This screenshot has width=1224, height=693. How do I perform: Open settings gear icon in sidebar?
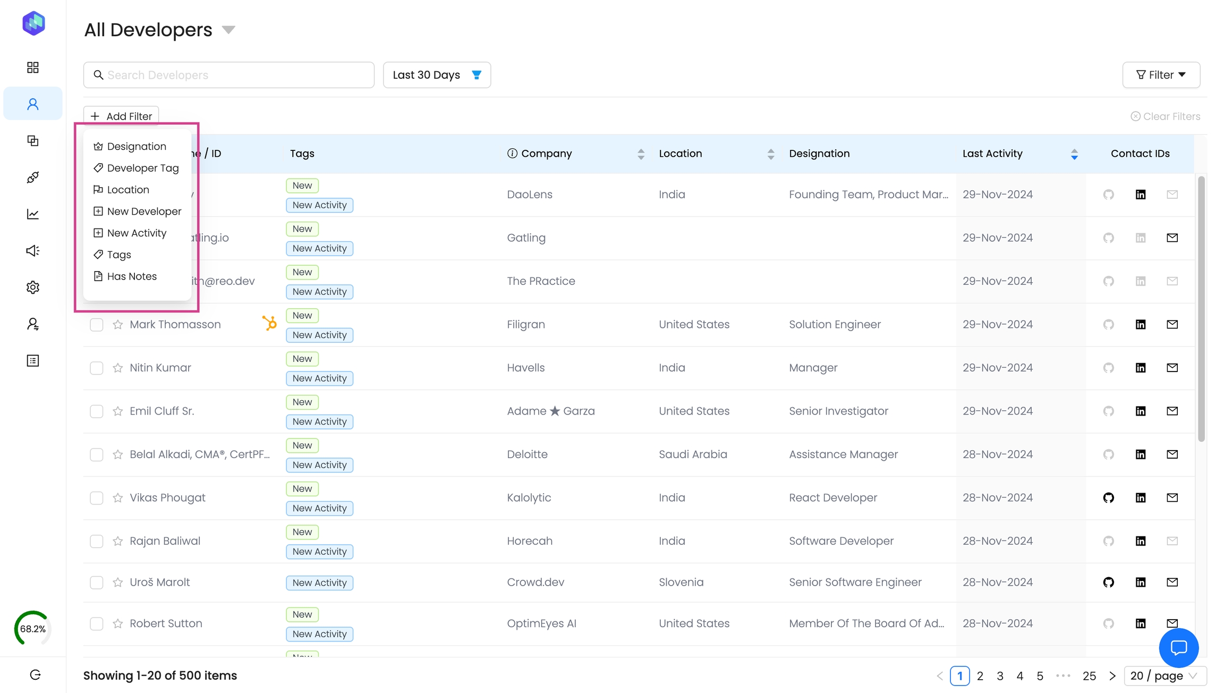point(33,288)
